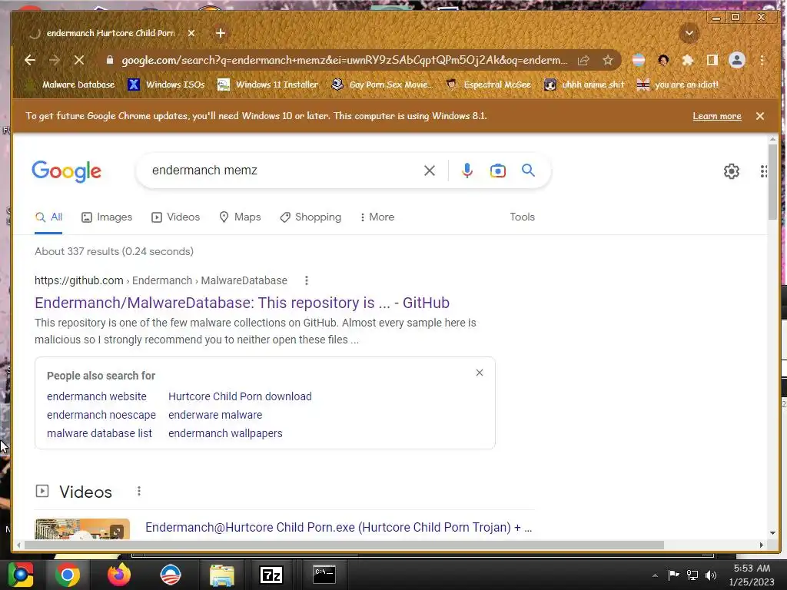Search for endermanch website
The width and height of the screenshot is (787, 590).
(97, 396)
